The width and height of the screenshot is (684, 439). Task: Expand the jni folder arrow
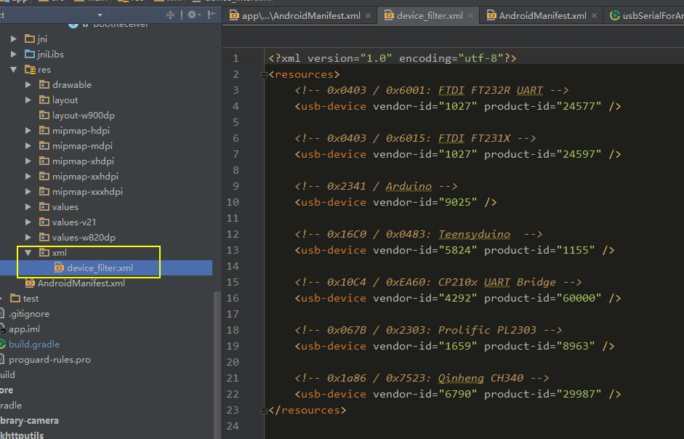click(14, 39)
